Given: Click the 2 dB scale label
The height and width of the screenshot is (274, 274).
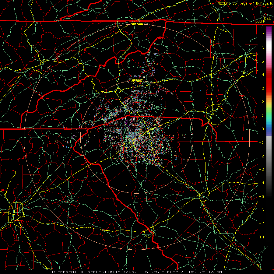Looking at the screenshot, I should pos(263,102).
